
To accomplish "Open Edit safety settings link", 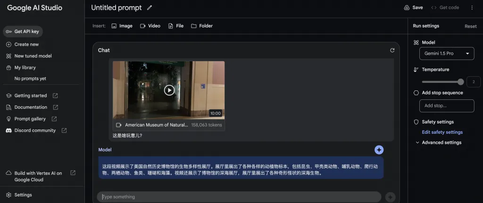I will pos(442,132).
